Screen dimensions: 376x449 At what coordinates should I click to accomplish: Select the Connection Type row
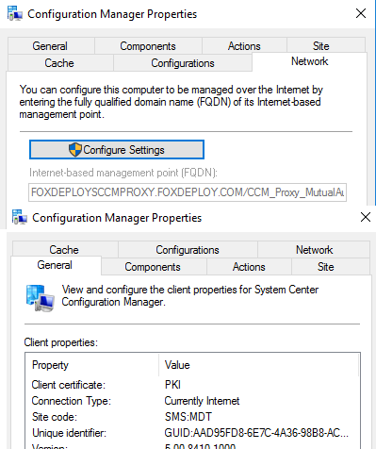(x=192, y=401)
